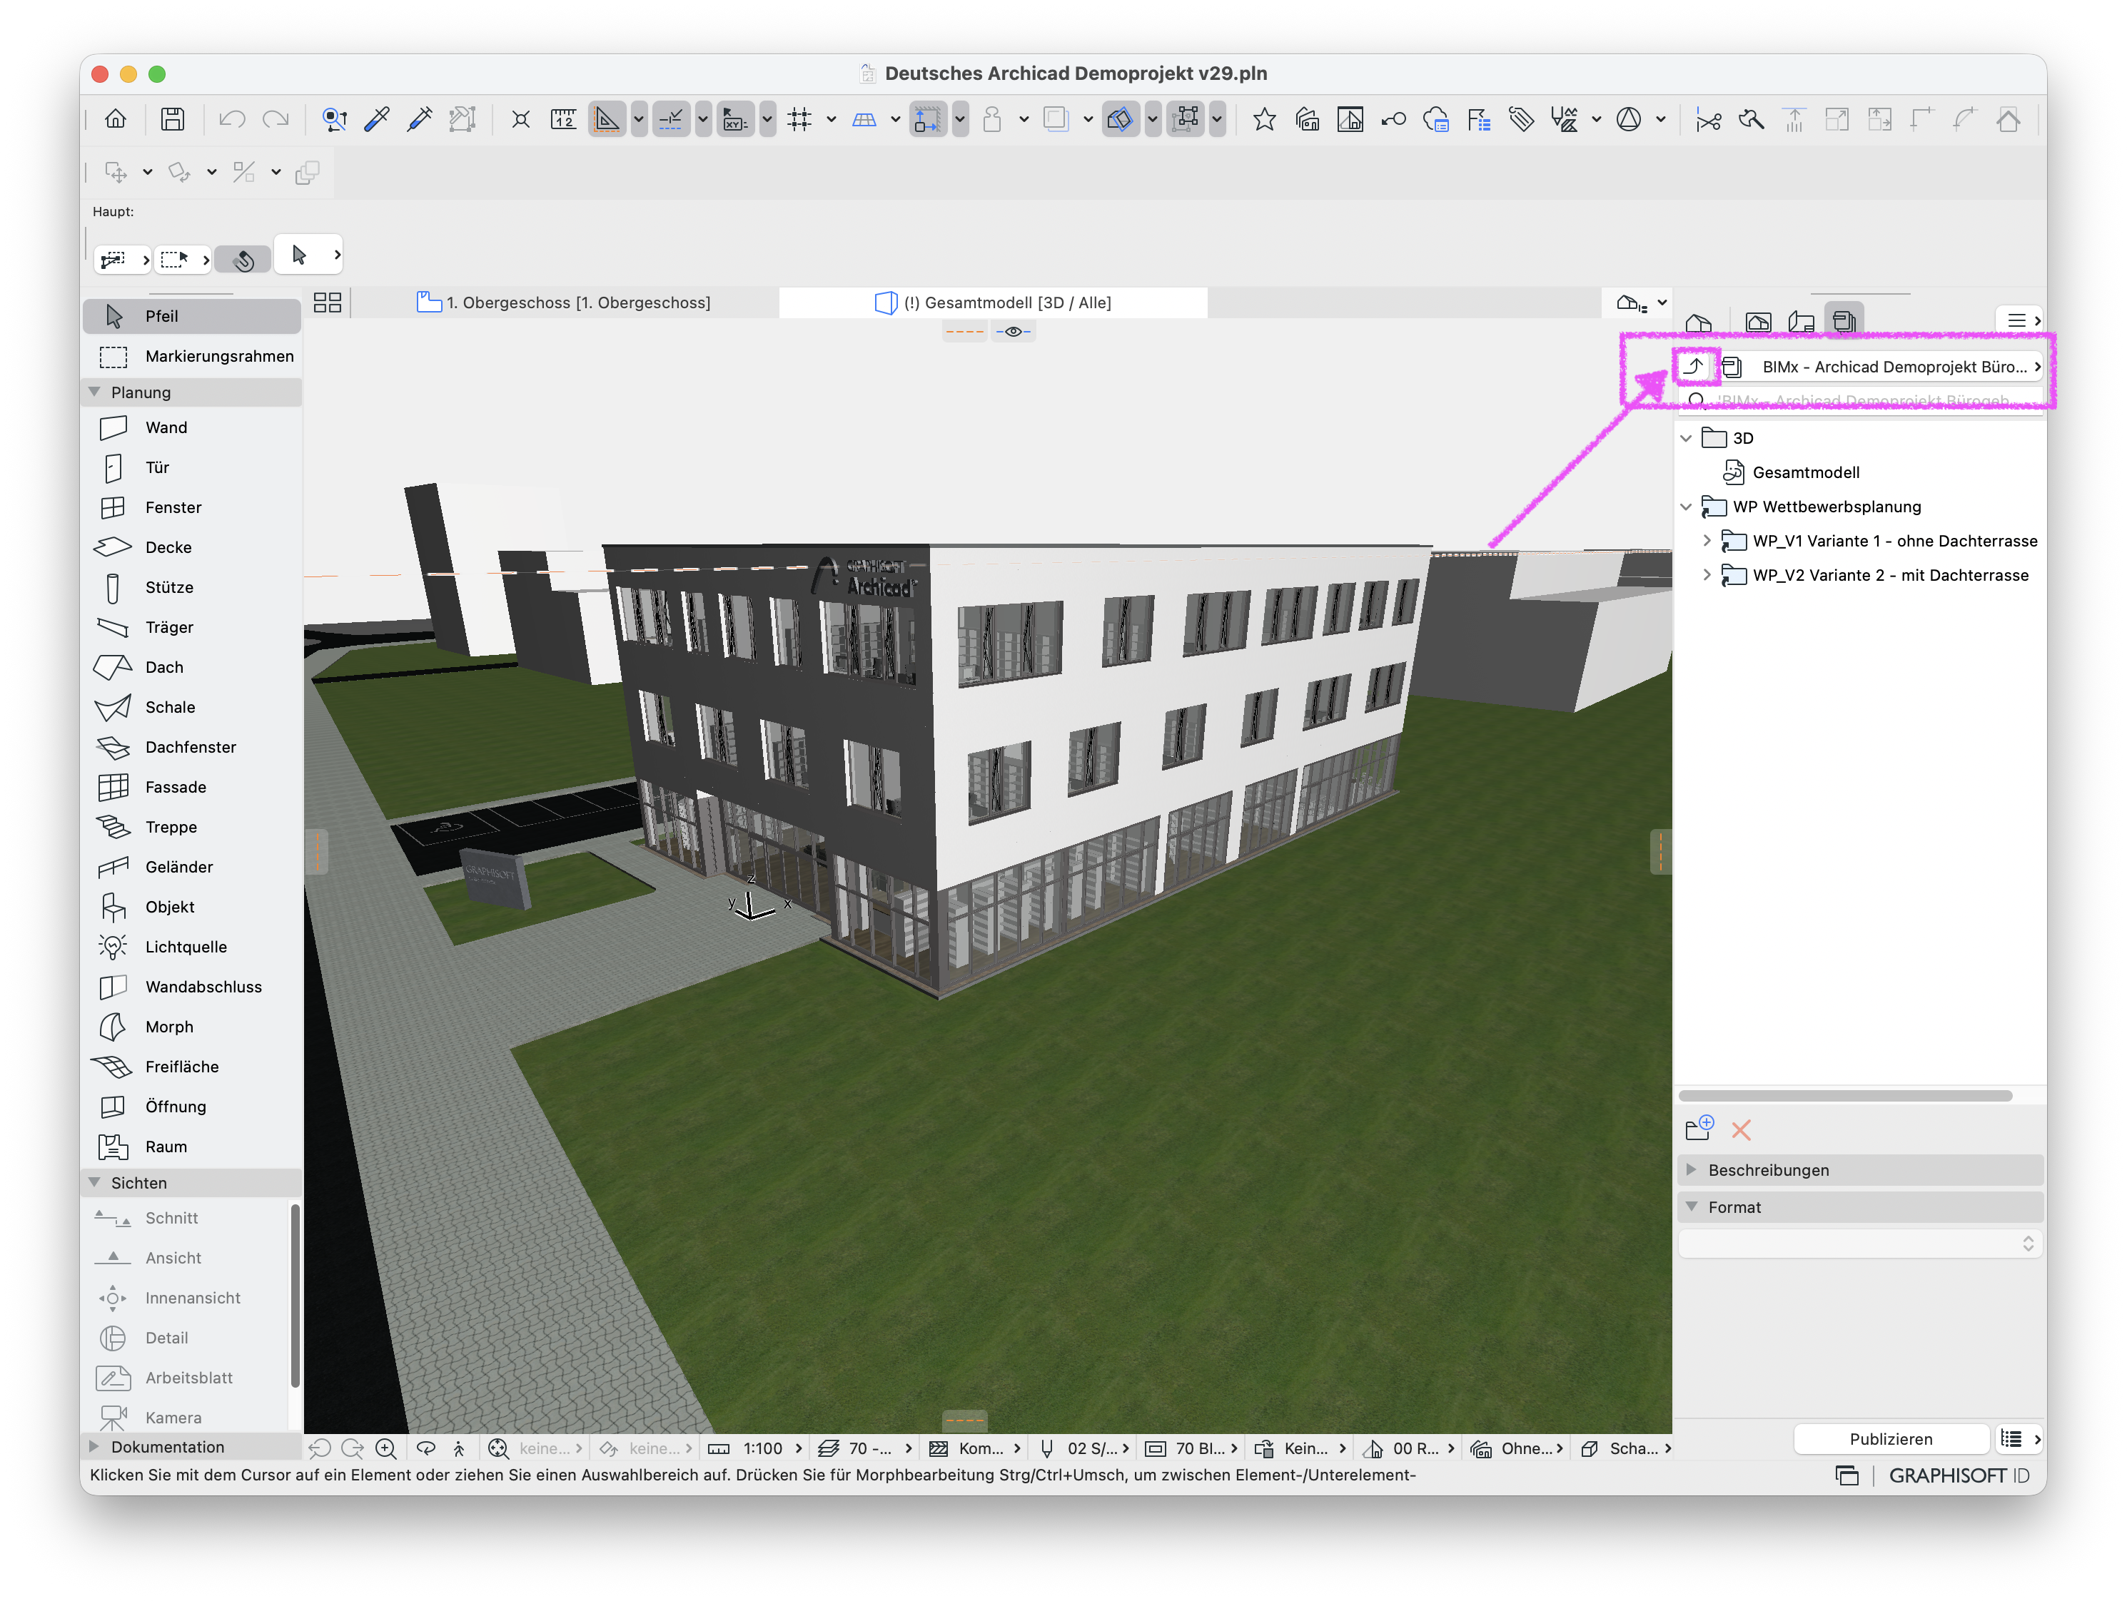Select the Tür tool

tap(191, 468)
